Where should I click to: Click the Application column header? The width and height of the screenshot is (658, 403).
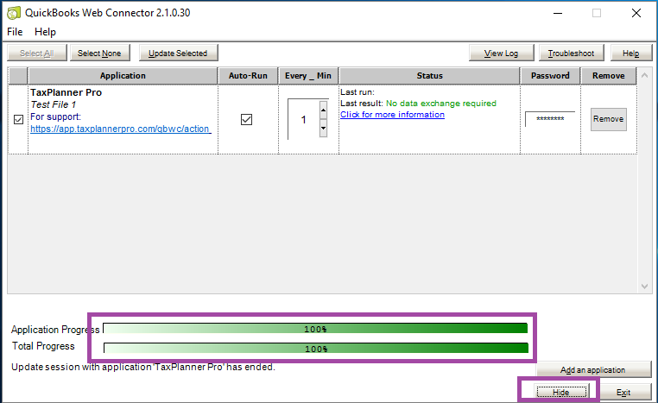tap(123, 76)
